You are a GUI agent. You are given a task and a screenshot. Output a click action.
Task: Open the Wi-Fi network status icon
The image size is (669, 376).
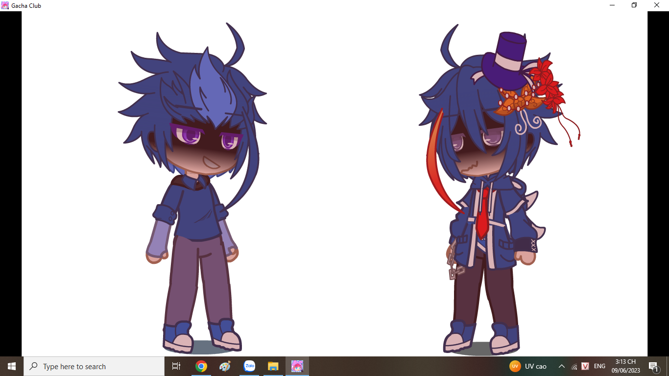click(x=574, y=366)
